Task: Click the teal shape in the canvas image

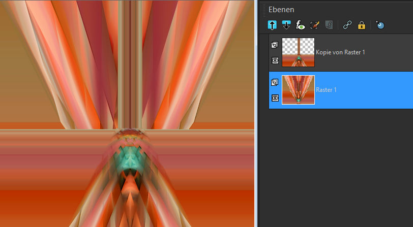Action: click(129, 159)
